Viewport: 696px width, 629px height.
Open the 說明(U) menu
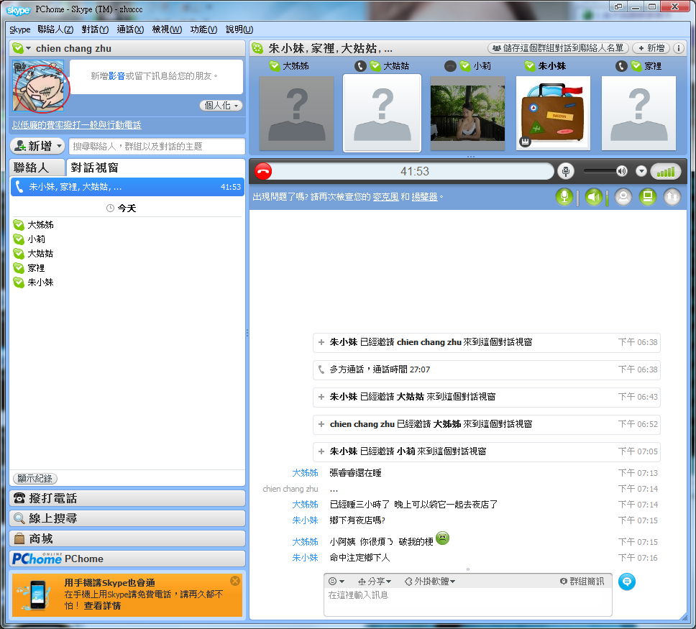click(x=239, y=29)
